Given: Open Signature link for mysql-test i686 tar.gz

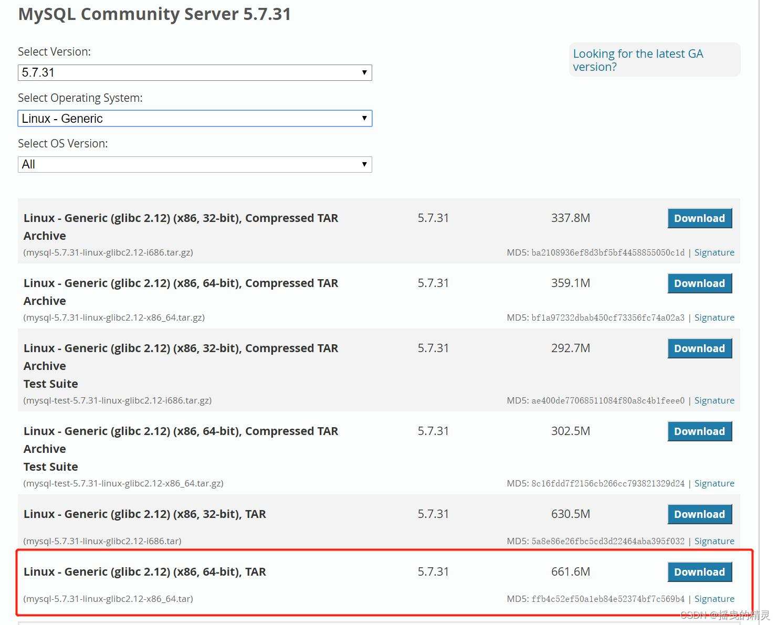Looking at the screenshot, I should coord(714,400).
